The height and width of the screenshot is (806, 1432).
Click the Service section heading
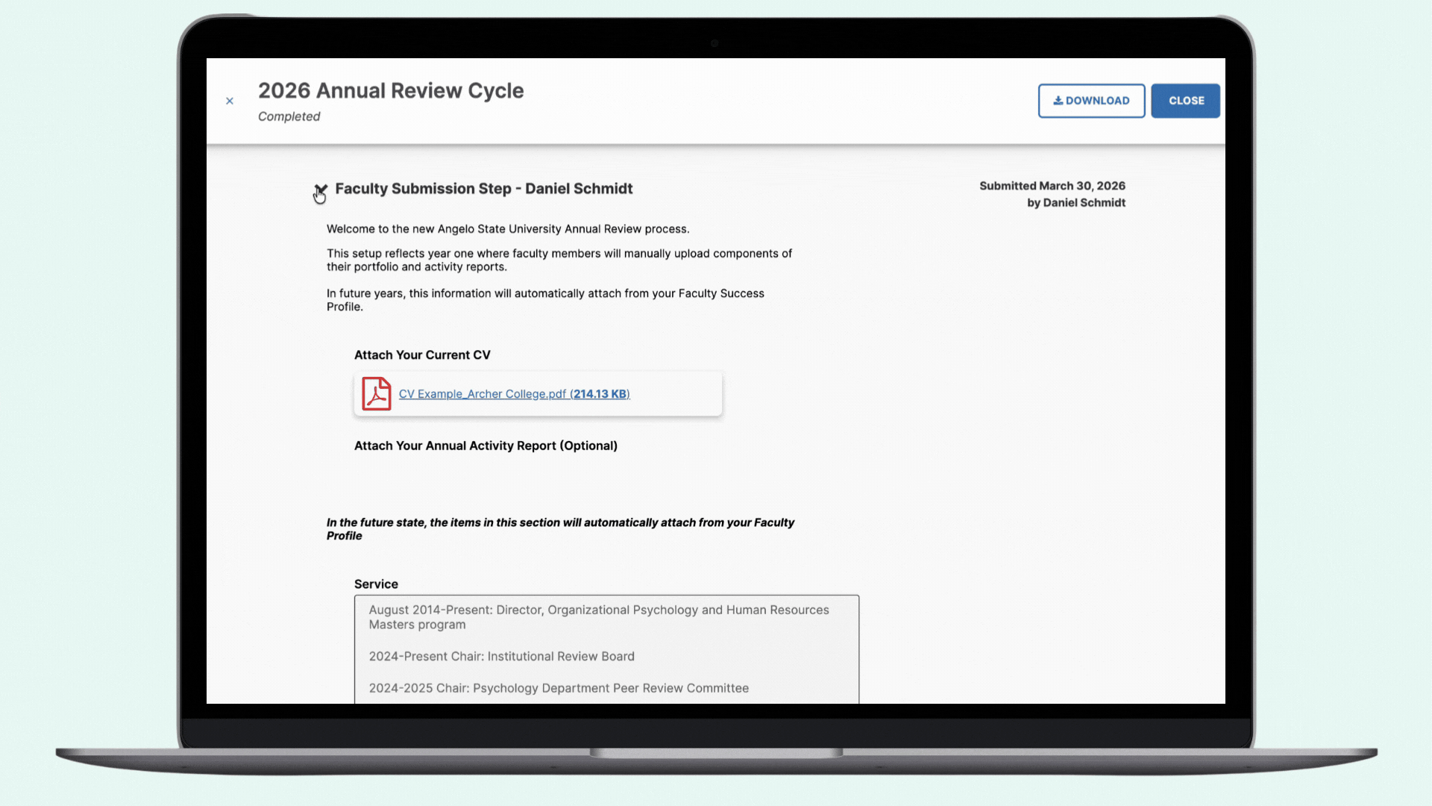click(376, 584)
